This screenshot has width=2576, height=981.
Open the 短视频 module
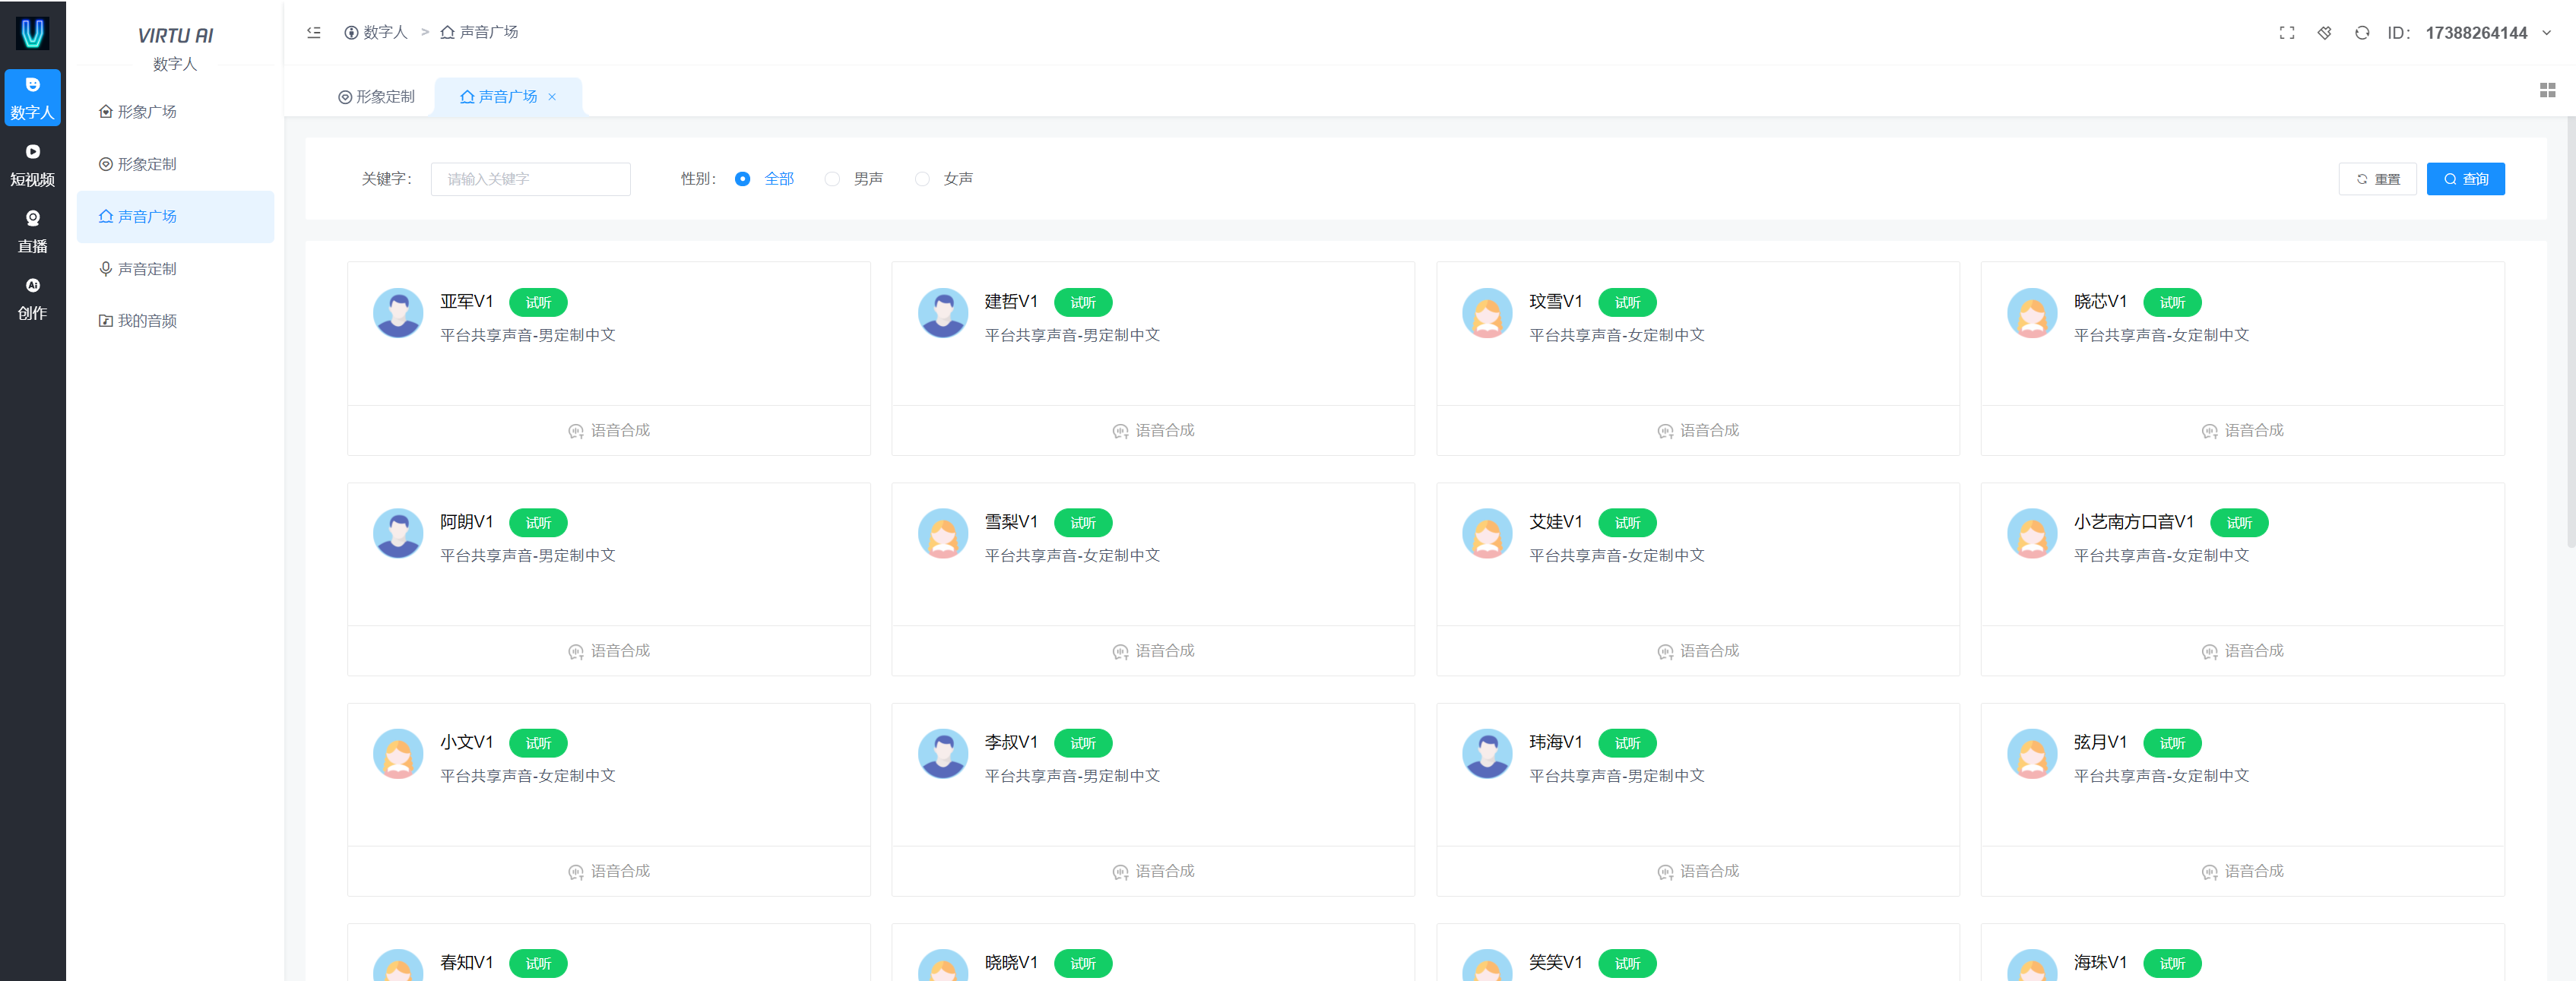(x=32, y=165)
